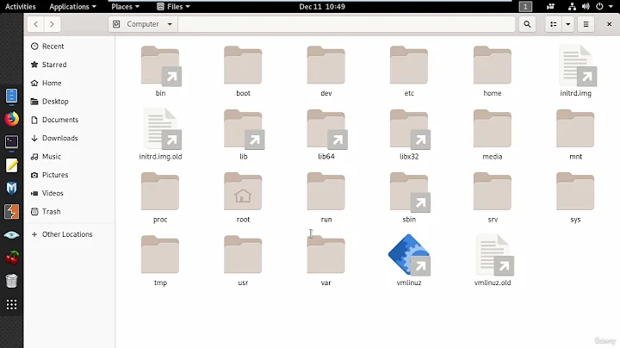Image resolution: width=620 pixels, height=348 pixels.
Task: Click the network icon in top bar
Action: click(572, 6)
